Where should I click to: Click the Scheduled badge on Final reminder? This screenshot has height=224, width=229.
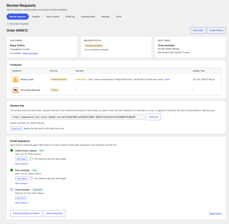coord(37,190)
